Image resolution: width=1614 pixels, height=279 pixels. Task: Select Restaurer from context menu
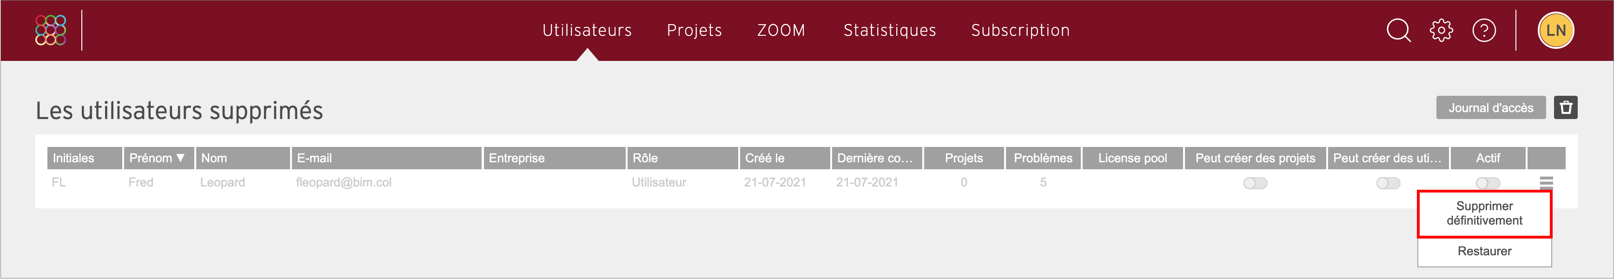pyautogui.click(x=1484, y=252)
